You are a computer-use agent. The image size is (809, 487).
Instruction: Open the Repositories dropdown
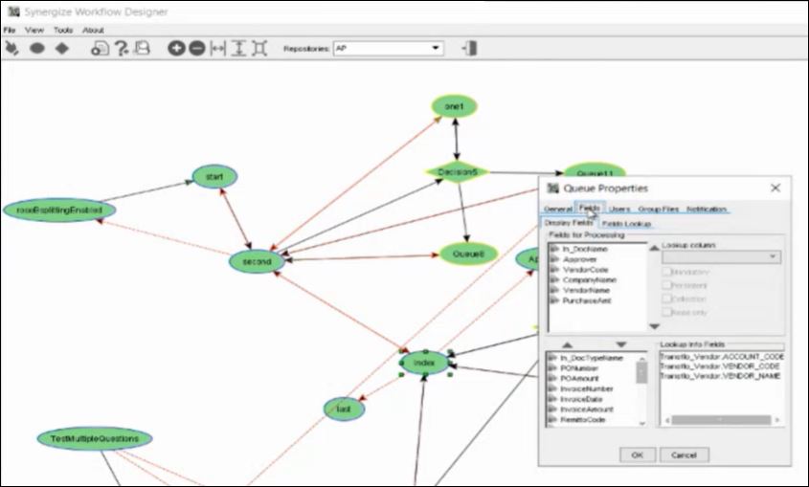tap(437, 48)
